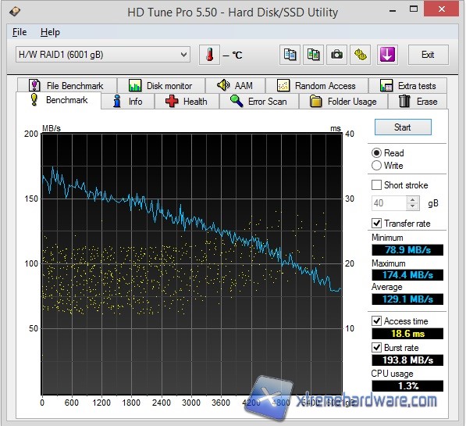Switch to the Error Scan tab

[259, 102]
